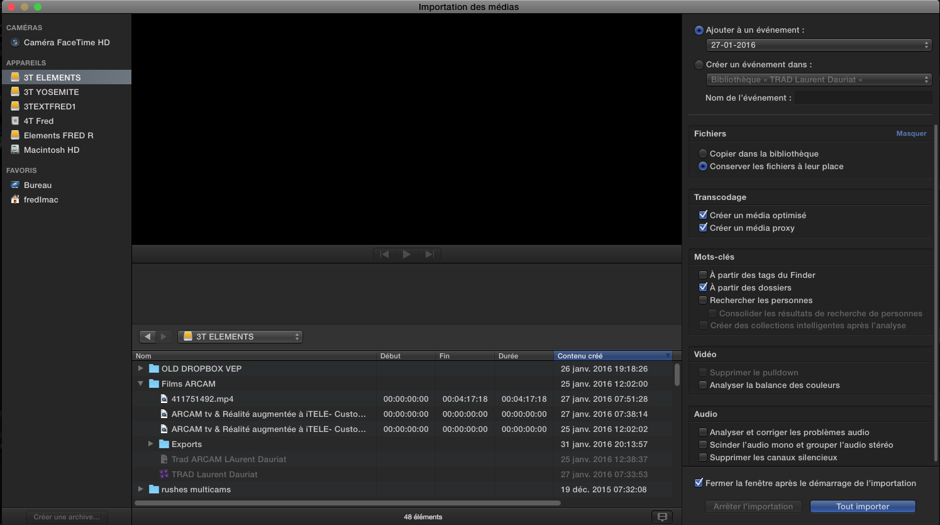Click the filmstrip clip-appearance icon at bottom right
The height and width of the screenshot is (525, 940).
(x=661, y=517)
